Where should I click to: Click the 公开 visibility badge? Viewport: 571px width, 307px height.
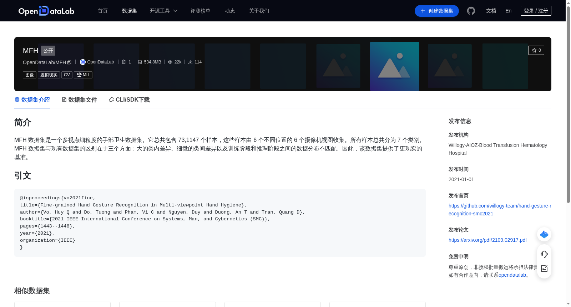pyautogui.click(x=48, y=51)
